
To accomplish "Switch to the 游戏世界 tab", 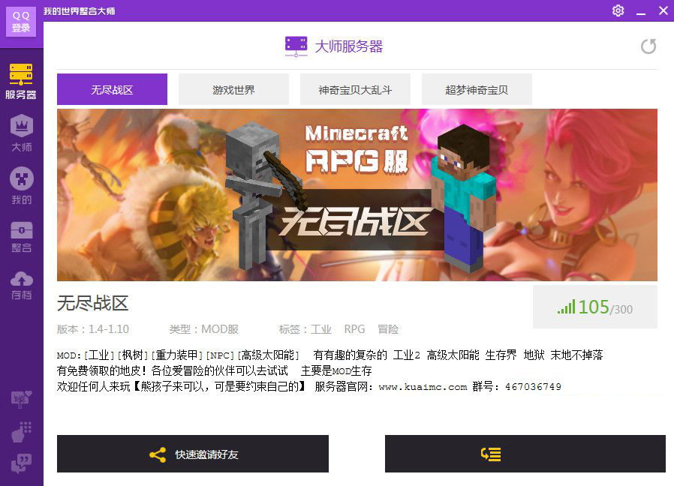I will [234, 89].
